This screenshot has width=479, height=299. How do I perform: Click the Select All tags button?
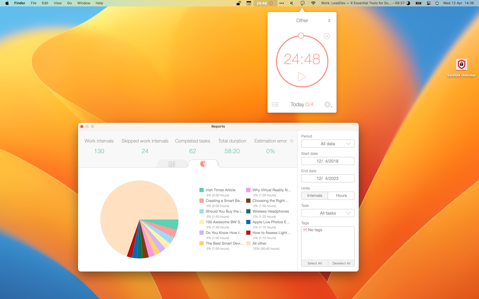(314, 263)
